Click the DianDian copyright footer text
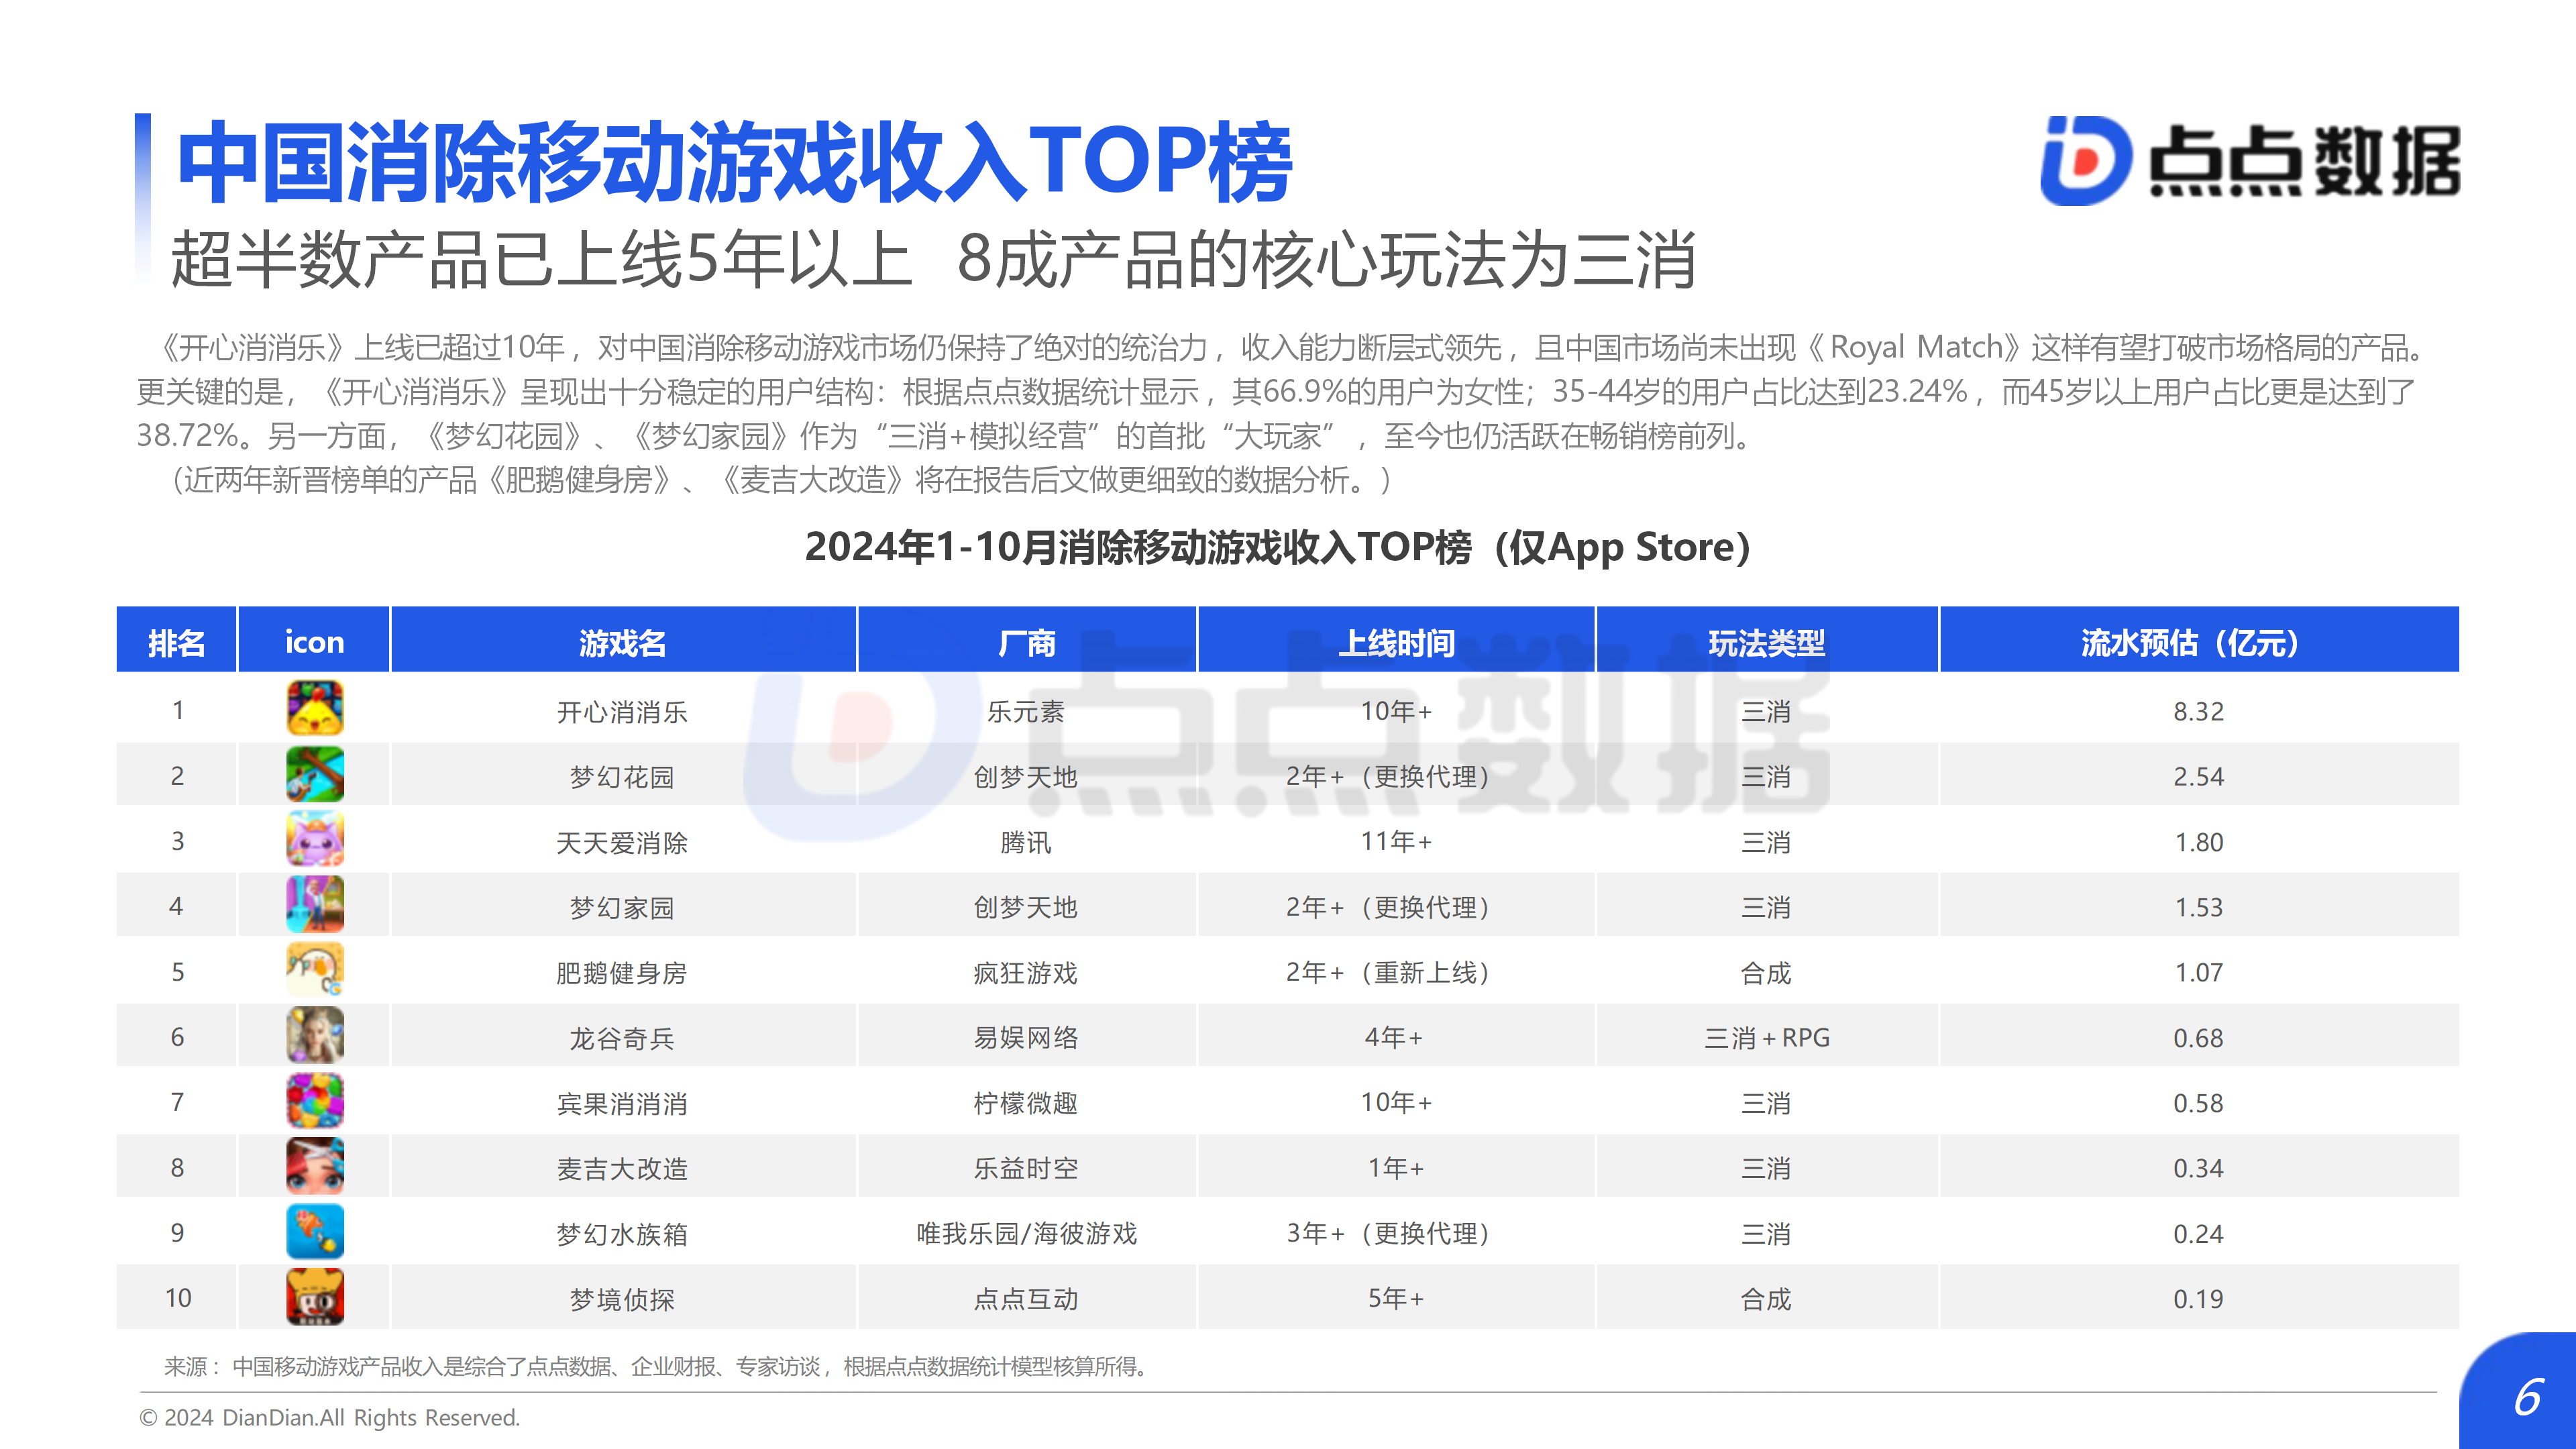The image size is (2576, 1449). [330, 1417]
